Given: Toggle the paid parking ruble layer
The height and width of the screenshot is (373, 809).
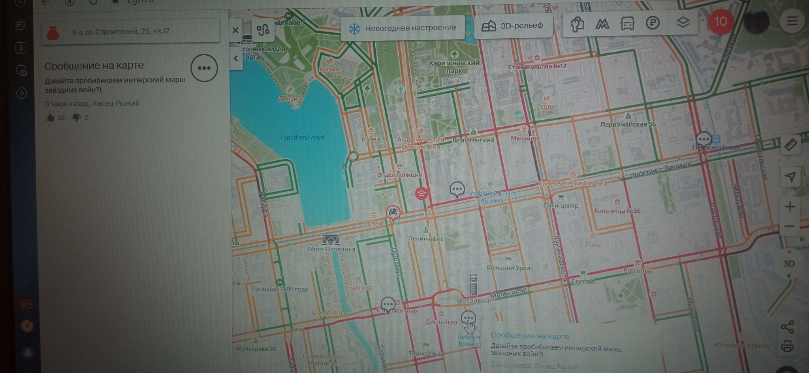Looking at the screenshot, I should pyautogui.click(x=653, y=23).
